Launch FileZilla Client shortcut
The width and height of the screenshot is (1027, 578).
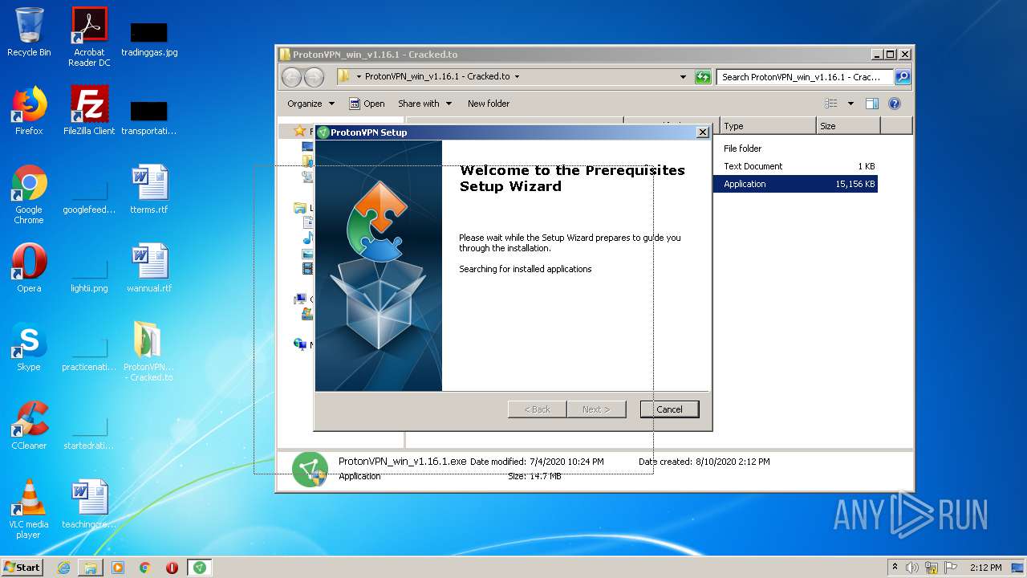click(89, 111)
